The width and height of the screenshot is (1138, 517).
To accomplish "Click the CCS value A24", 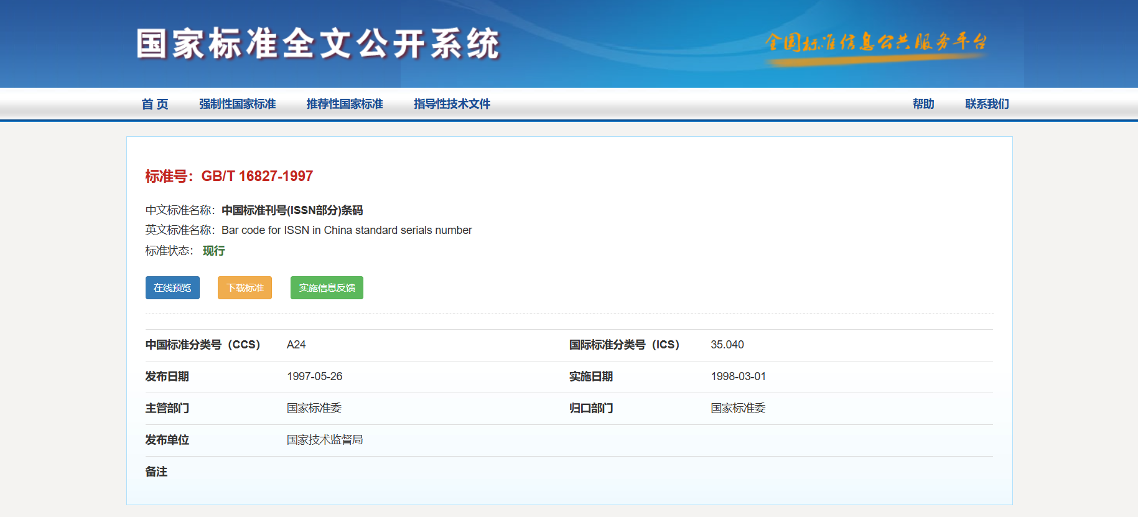I will pyautogui.click(x=296, y=345).
